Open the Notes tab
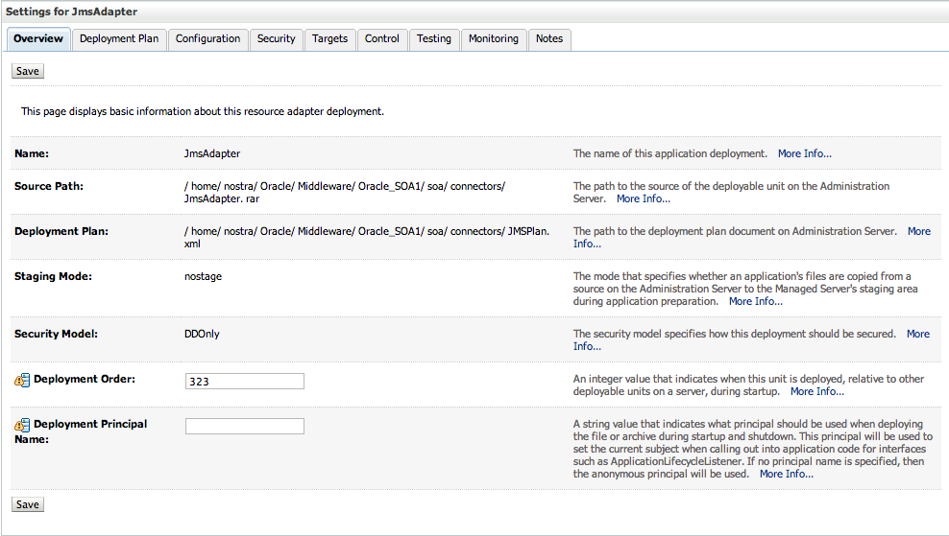Viewport: 949px width, 536px height. [549, 39]
